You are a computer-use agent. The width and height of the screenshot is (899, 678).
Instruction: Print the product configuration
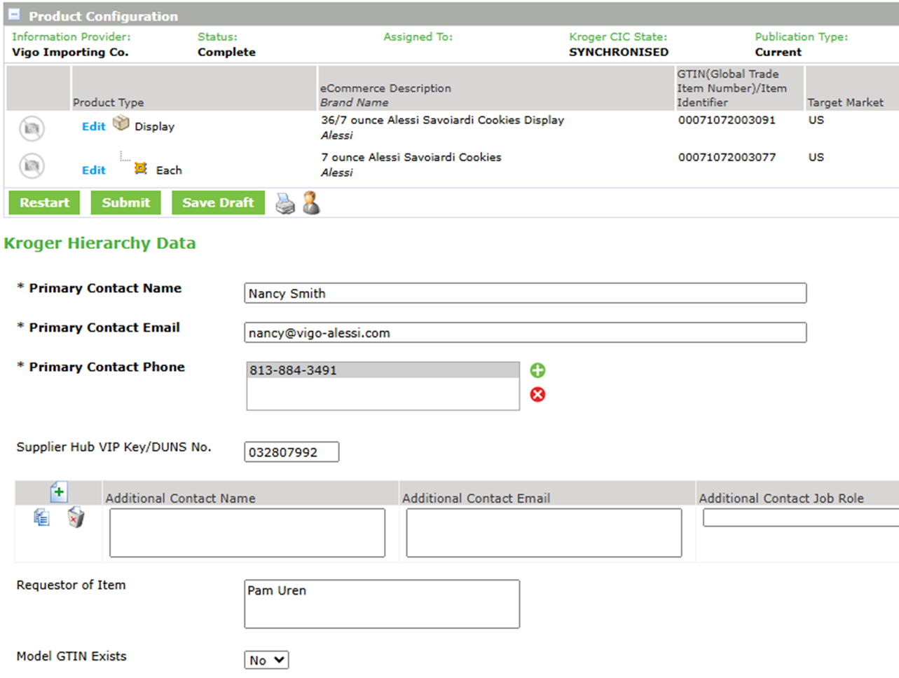coord(284,203)
